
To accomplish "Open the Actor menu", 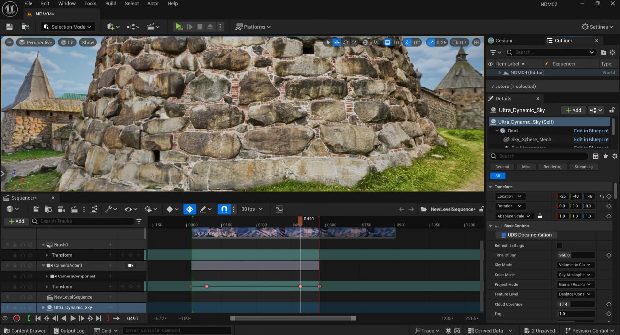I will point(153,3).
